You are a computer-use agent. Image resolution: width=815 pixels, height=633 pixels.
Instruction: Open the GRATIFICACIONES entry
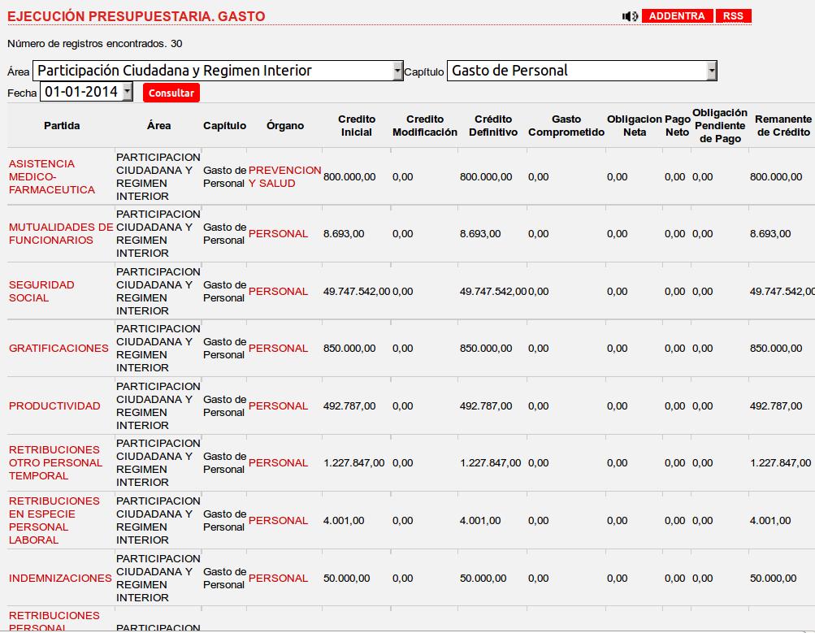click(59, 349)
